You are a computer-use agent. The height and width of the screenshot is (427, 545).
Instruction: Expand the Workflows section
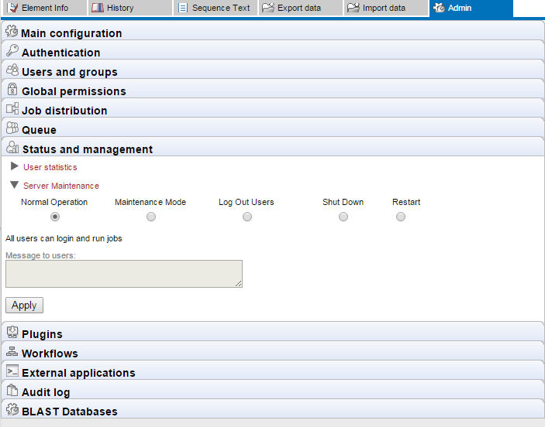pyautogui.click(x=273, y=352)
